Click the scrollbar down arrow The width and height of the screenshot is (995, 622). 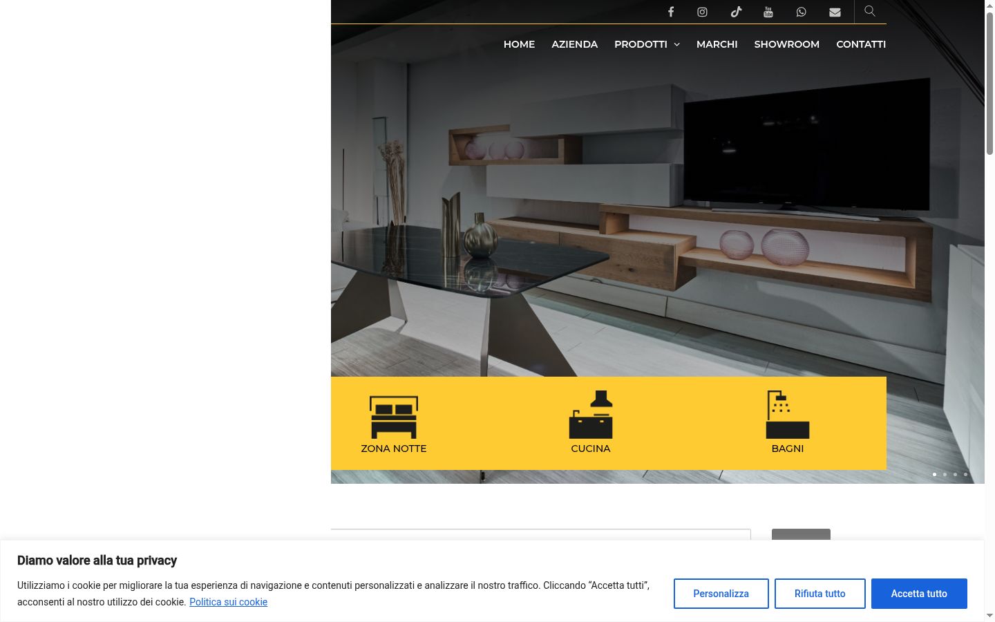(x=989, y=615)
